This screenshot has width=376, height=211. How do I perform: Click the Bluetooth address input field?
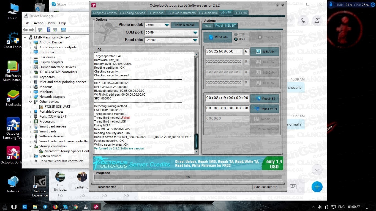point(227,98)
